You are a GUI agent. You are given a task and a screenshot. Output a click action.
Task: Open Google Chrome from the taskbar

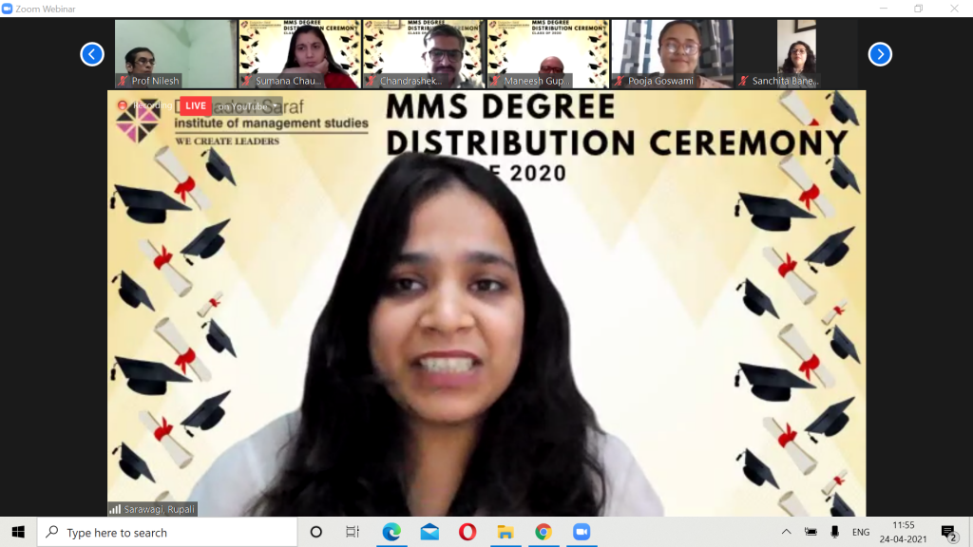click(544, 532)
